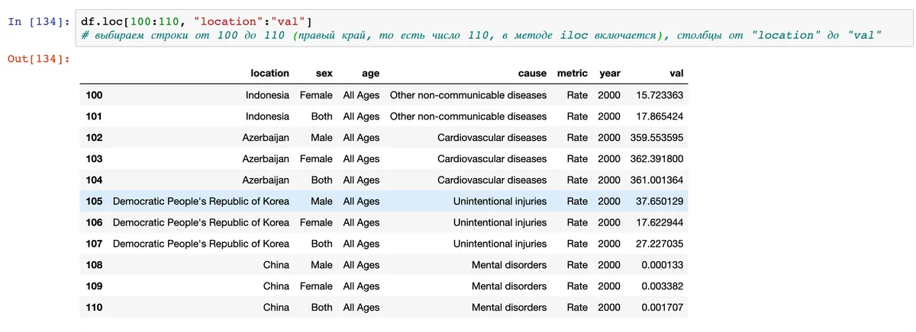Click the 'metric' column header

coord(572,73)
